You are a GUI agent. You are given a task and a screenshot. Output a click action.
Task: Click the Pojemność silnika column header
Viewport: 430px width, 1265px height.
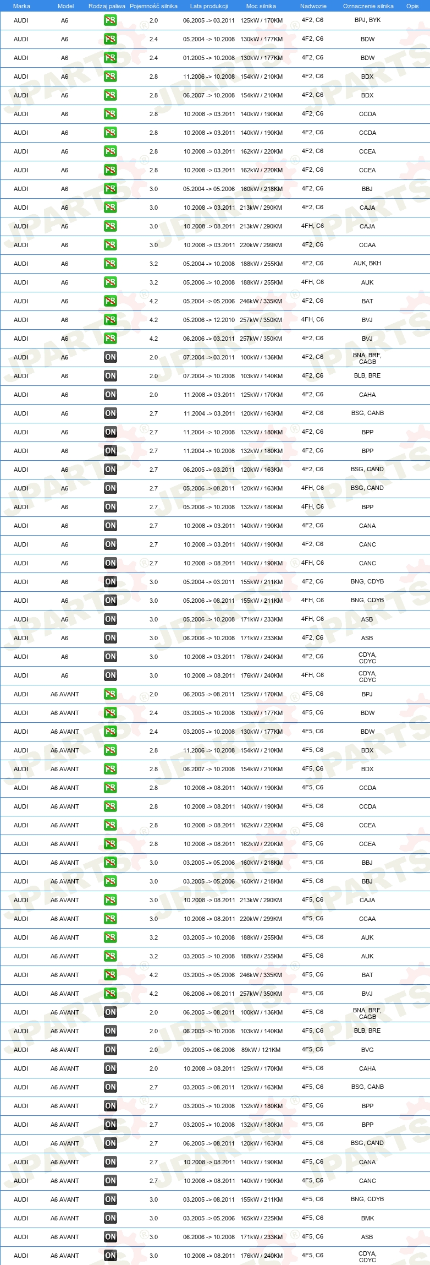(x=153, y=6)
